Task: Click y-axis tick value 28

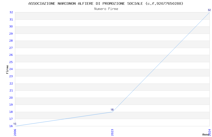Action: (11, 41)
